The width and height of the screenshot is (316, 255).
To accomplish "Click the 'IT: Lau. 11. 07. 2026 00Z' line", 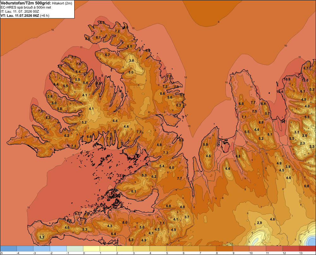I will pos(20,11).
